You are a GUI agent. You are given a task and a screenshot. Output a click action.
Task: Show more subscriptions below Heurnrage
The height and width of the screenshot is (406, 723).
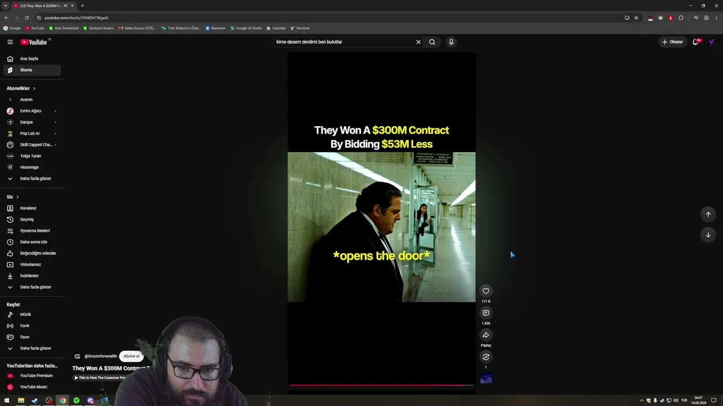(32, 179)
